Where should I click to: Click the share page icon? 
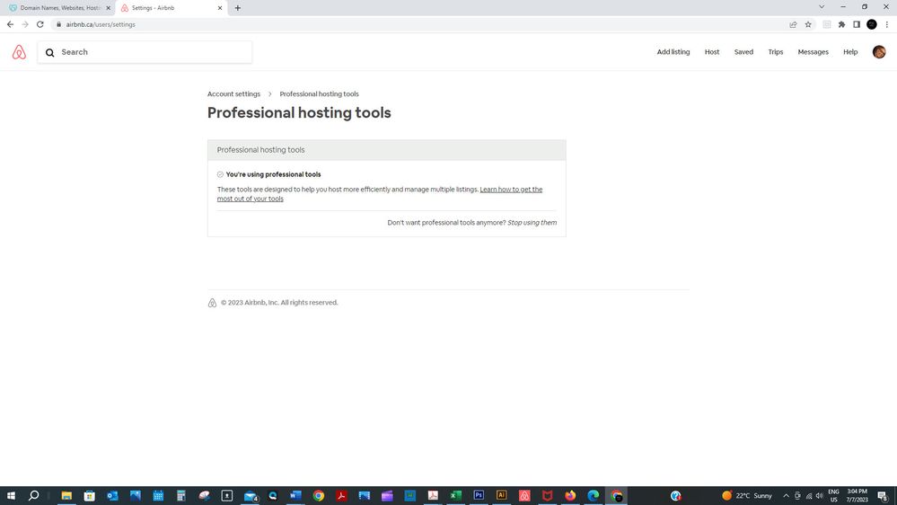click(x=793, y=24)
